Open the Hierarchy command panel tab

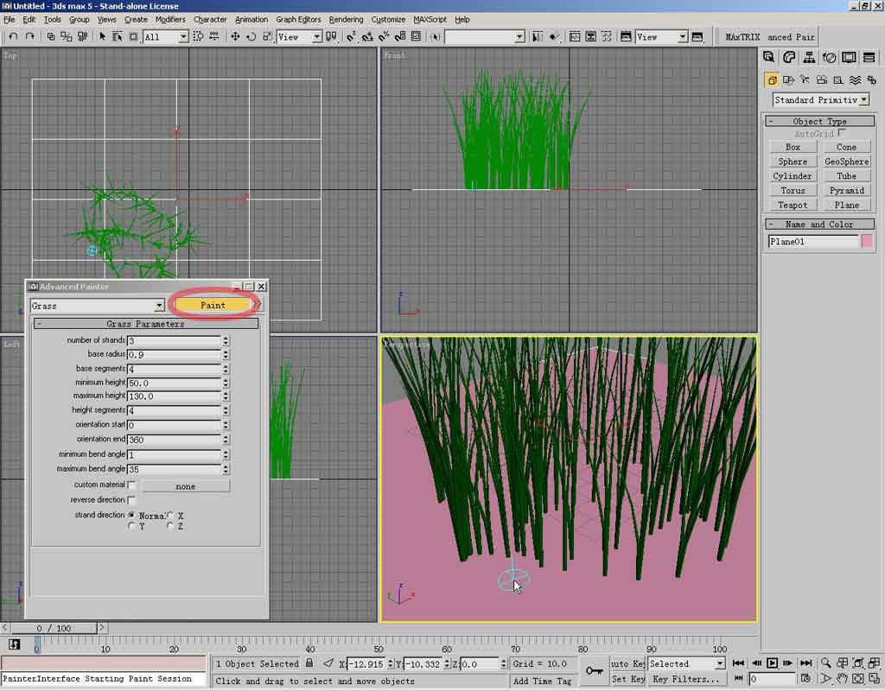(809, 58)
